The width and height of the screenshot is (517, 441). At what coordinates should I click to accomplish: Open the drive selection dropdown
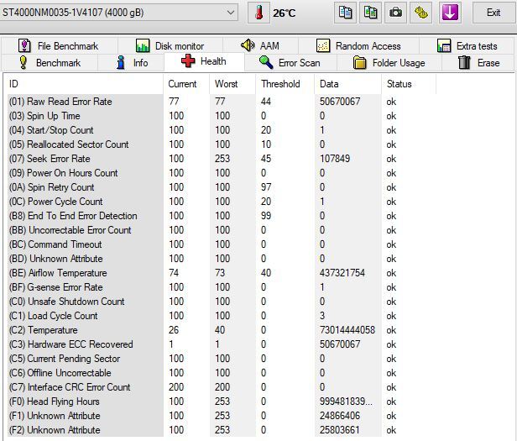(x=118, y=13)
